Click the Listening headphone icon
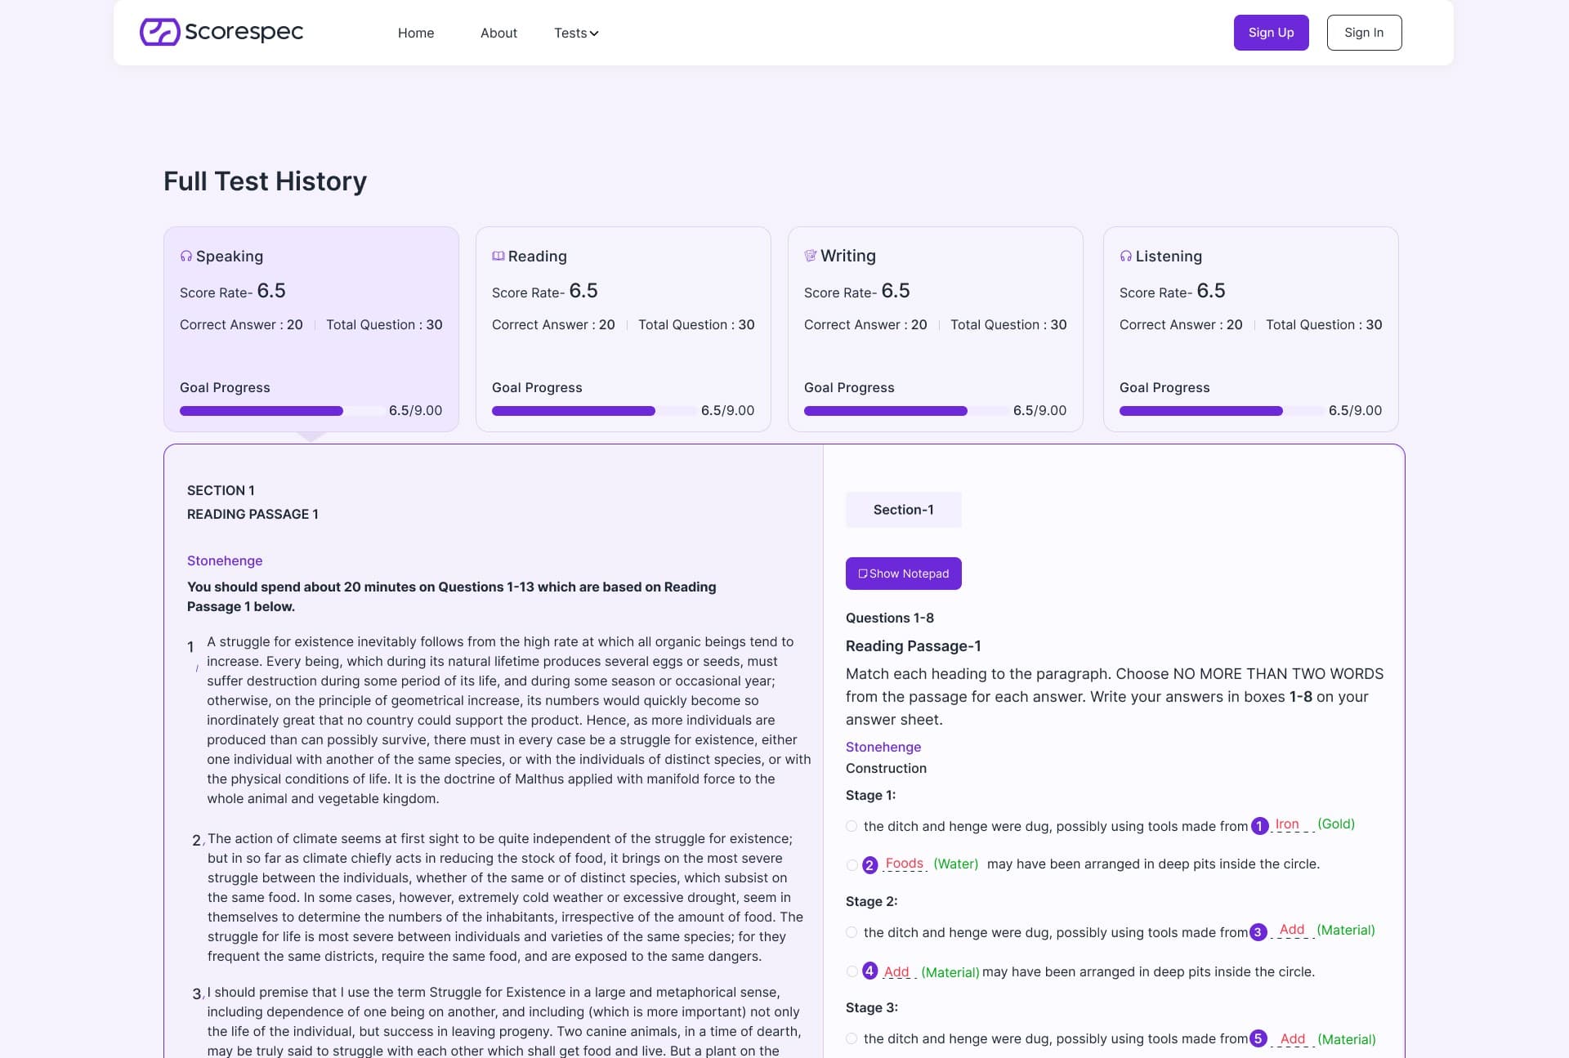The height and width of the screenshot is (1058, 1569). click(1125, 257)
